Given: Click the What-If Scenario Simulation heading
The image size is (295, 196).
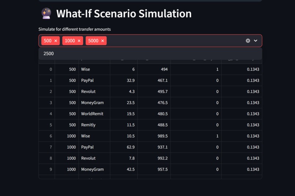Looking at the screenshot, I should pyautogui.click(x=124, y=14).
